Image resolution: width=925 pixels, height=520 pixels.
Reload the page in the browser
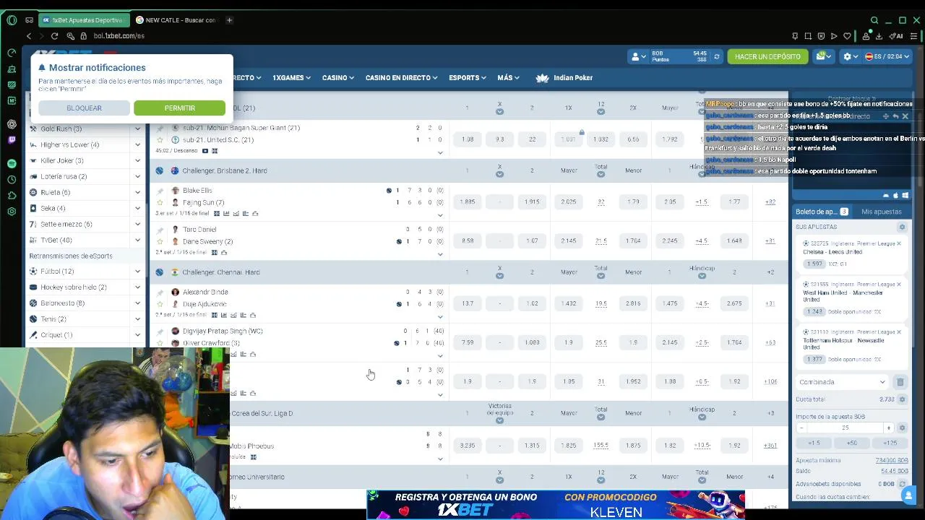click(54, 35)
